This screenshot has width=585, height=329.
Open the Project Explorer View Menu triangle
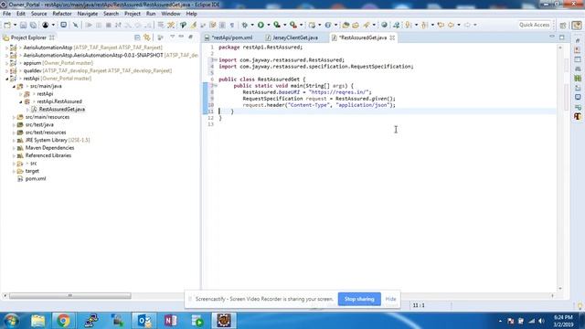172,37
